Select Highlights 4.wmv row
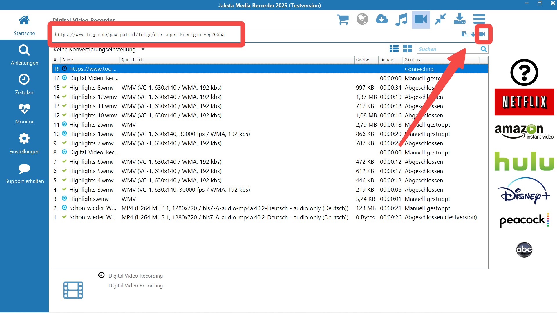Viewport: 557px width, 313px height. pos(270,180)
